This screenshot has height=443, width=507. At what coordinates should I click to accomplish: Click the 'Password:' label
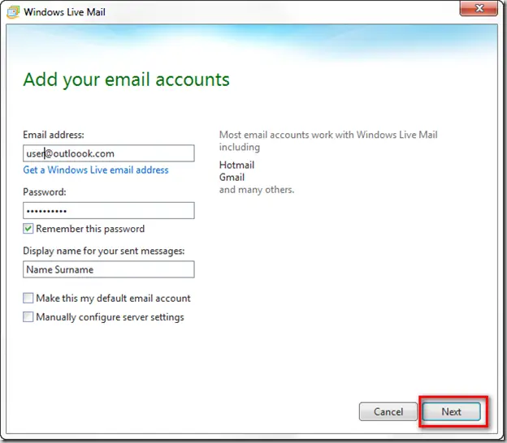click(45, 192)
